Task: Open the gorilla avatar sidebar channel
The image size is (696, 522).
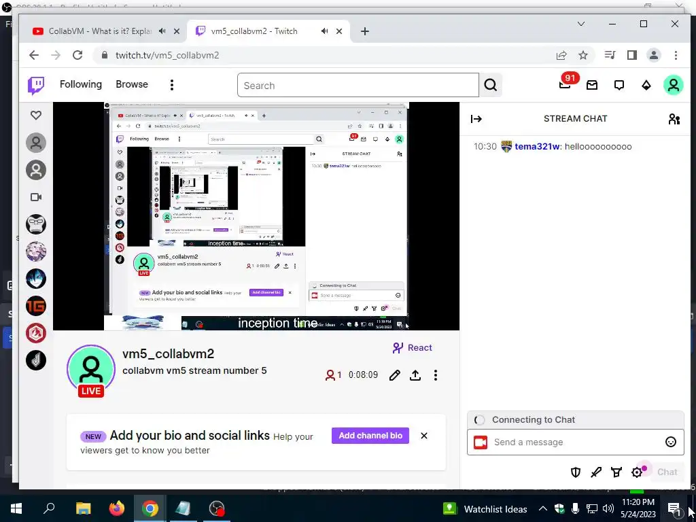Action: [x=36, y=224]
